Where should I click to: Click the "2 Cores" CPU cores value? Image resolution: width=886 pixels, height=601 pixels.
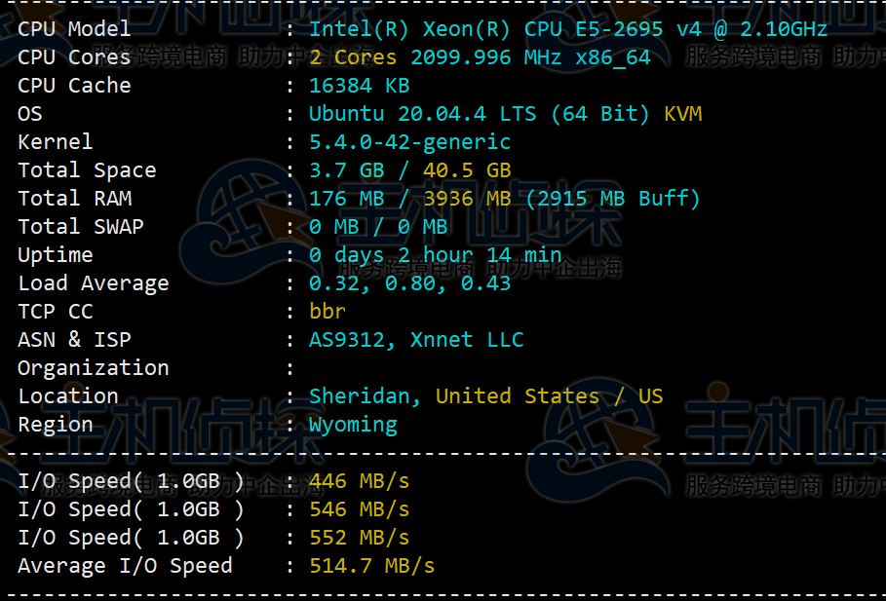pos(353,57)
